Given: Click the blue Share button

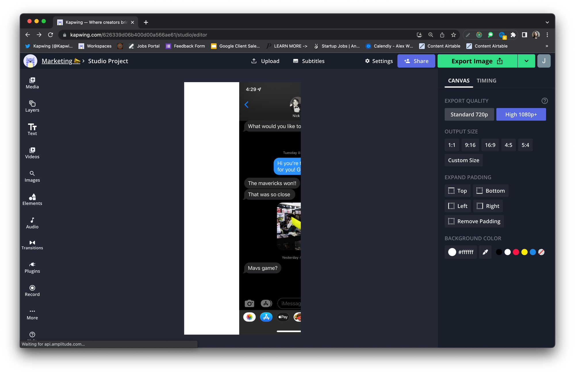Looking at the screenshot, I should point(416,61).
